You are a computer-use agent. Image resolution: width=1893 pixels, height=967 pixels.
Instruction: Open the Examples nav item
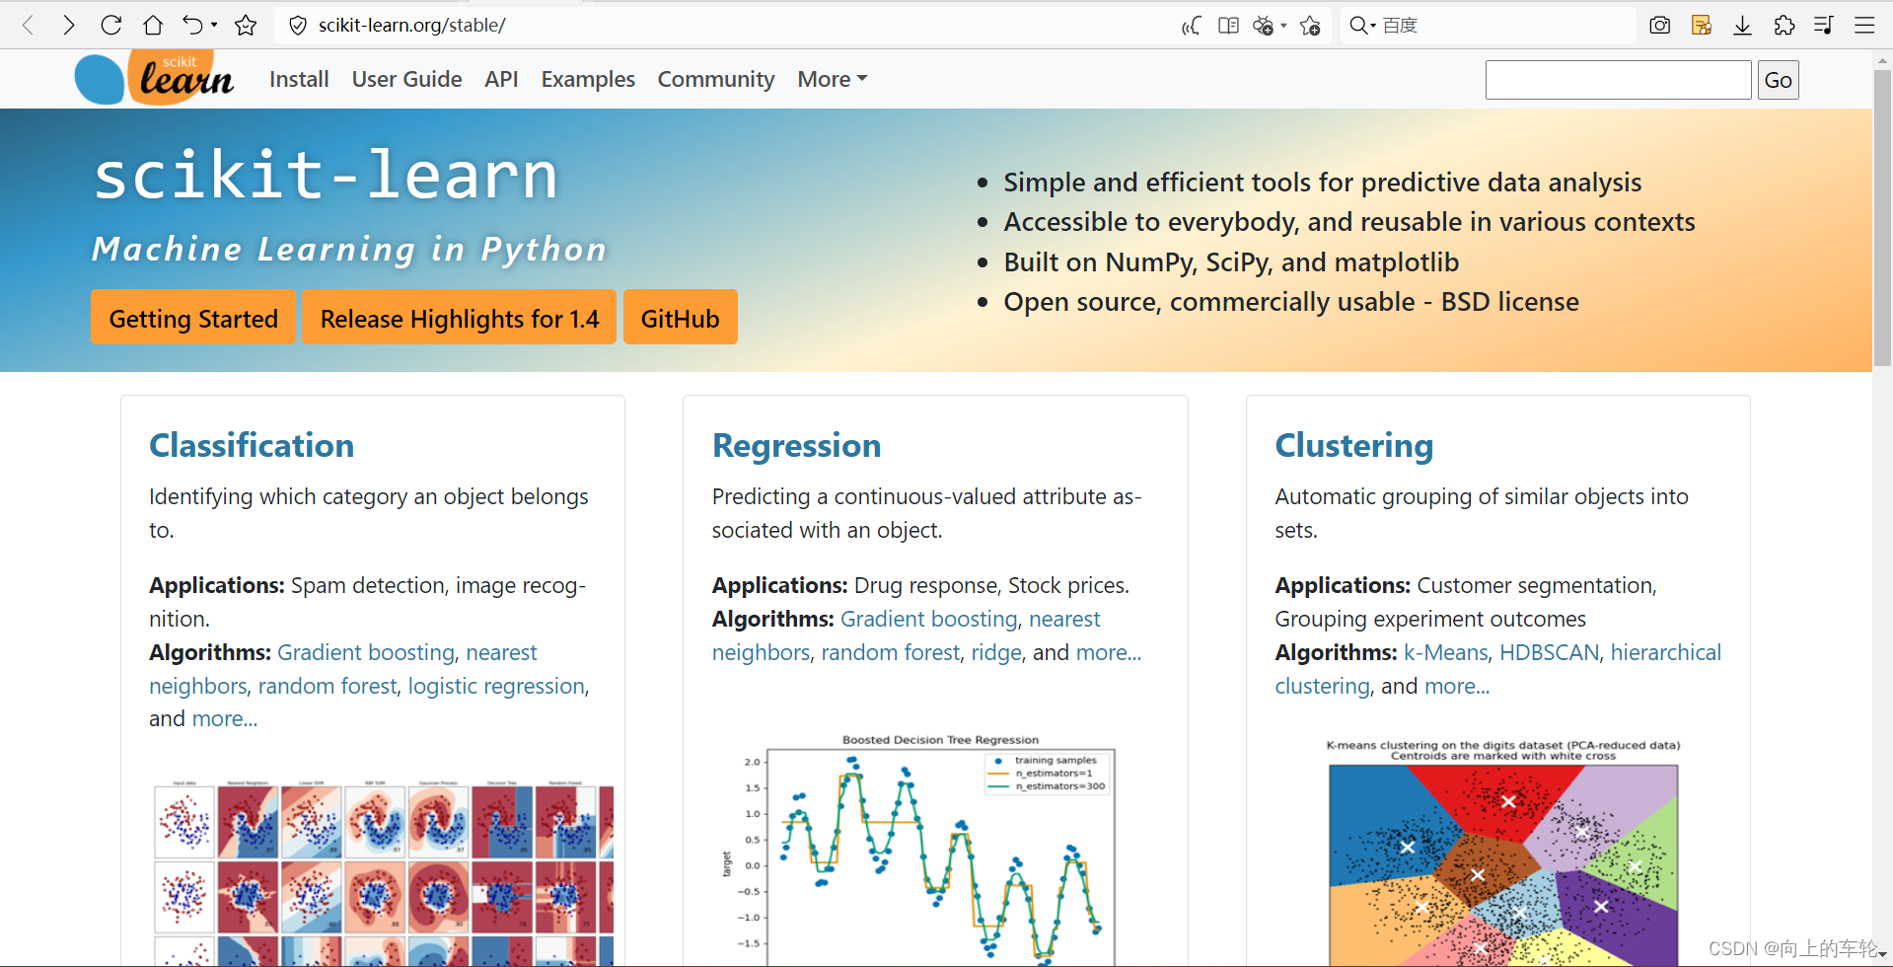(588, 79)
